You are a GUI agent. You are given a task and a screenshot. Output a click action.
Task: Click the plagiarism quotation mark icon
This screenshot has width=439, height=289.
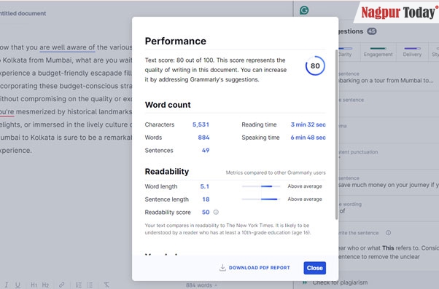click(305, 282)
